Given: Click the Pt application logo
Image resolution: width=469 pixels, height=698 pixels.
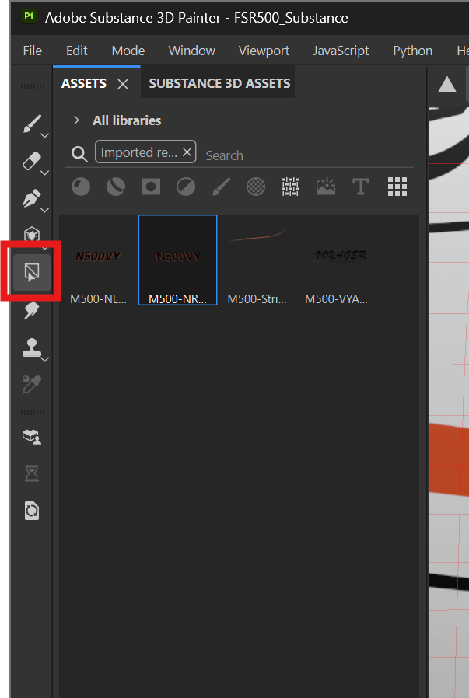Looking at the screenshot, I should click(29, 17).
